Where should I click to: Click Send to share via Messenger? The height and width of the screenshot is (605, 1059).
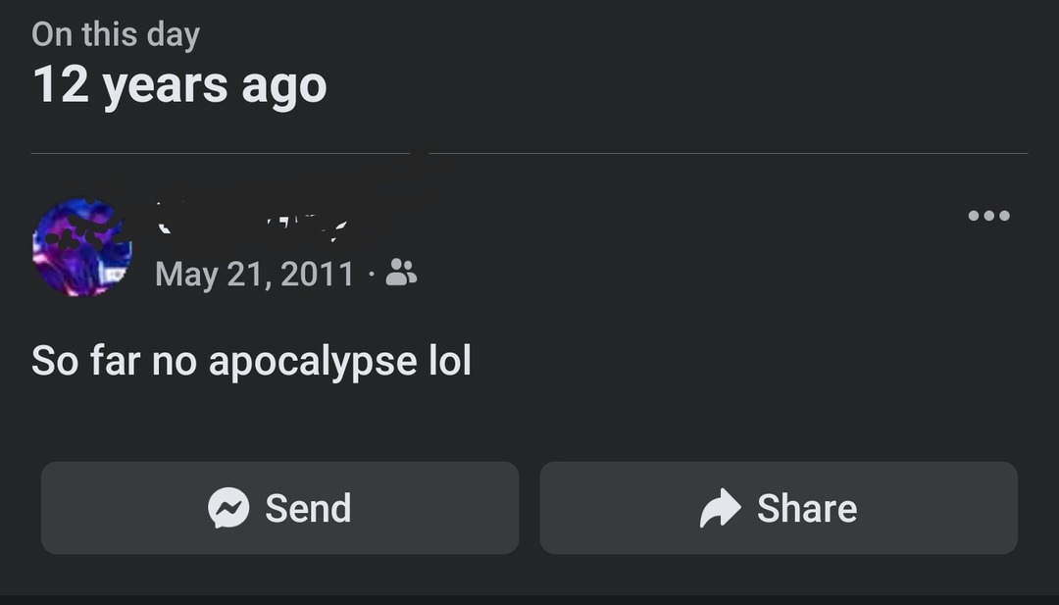tap(279, 508)
